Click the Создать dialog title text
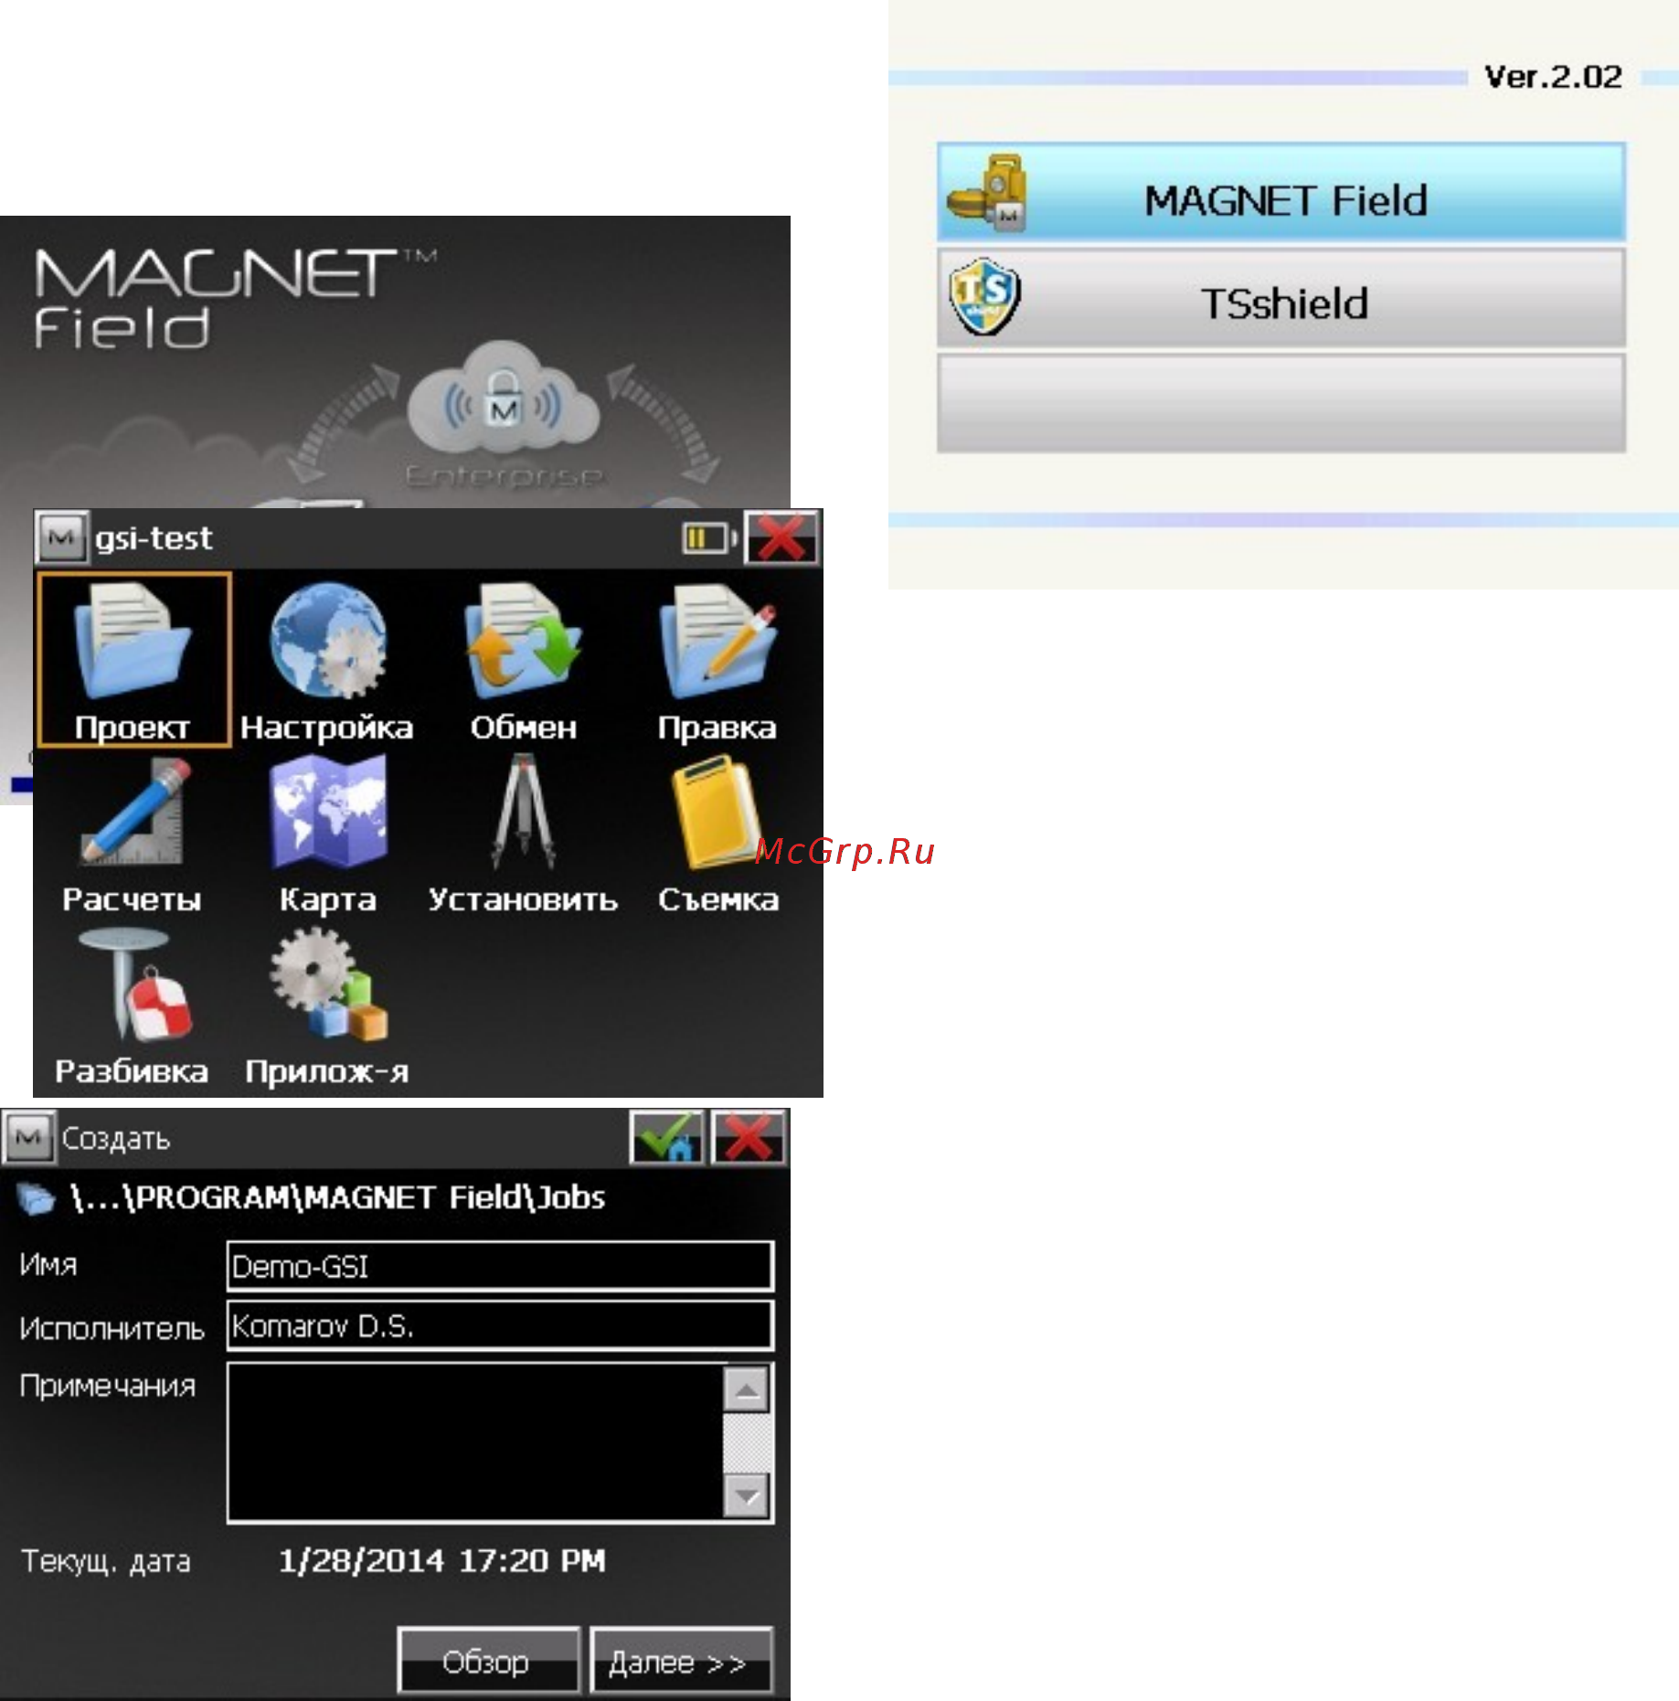The height and width of the screenshot is (1701, 1679). pyautogui.click(x=116, y=1139)
